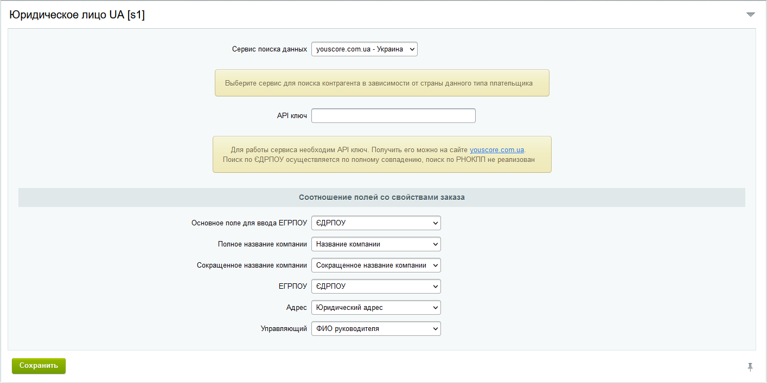Open the Сокращенное название компании dropdown

coord(376,265)
